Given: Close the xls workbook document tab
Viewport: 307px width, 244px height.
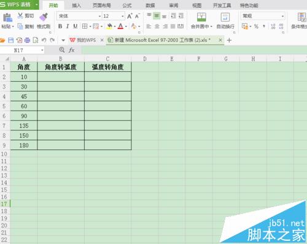Looking at the screenshot, I should [220, 40].
